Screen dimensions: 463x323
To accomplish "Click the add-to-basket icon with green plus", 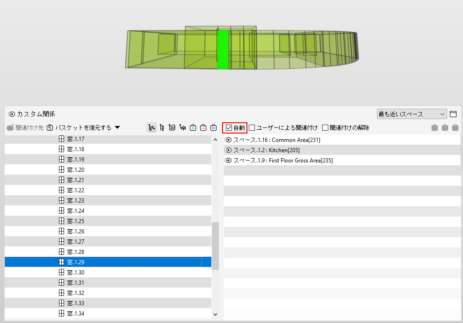I will coord(193,127).
